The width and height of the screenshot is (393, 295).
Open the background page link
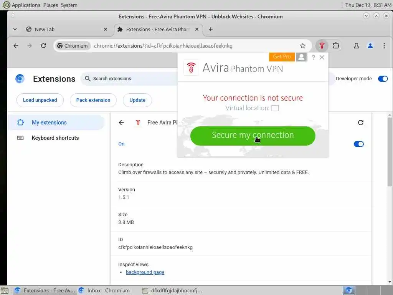click(145, 272)
